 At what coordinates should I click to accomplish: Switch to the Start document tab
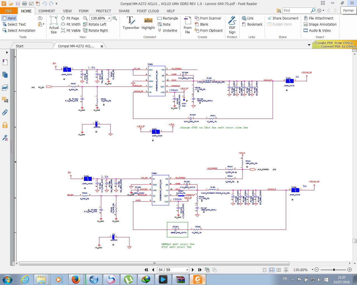pyautogui.click(x=20, y=46)
